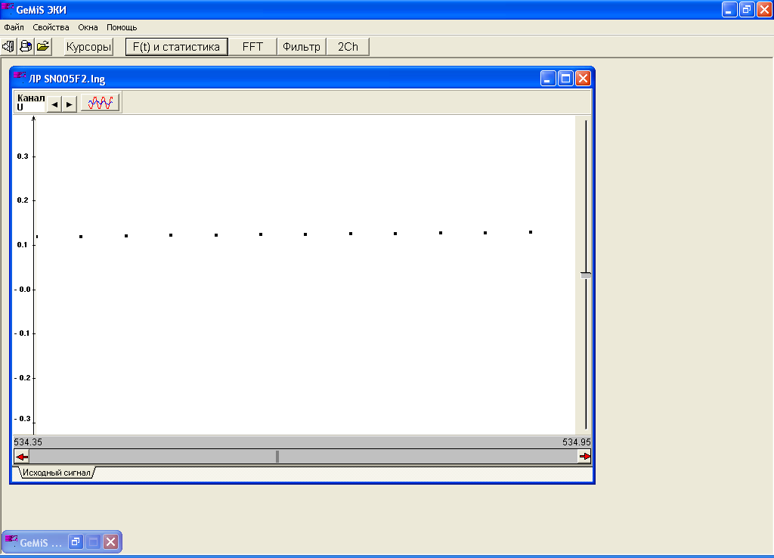Click the print icon in the main toolbar

tap(26, 46)
